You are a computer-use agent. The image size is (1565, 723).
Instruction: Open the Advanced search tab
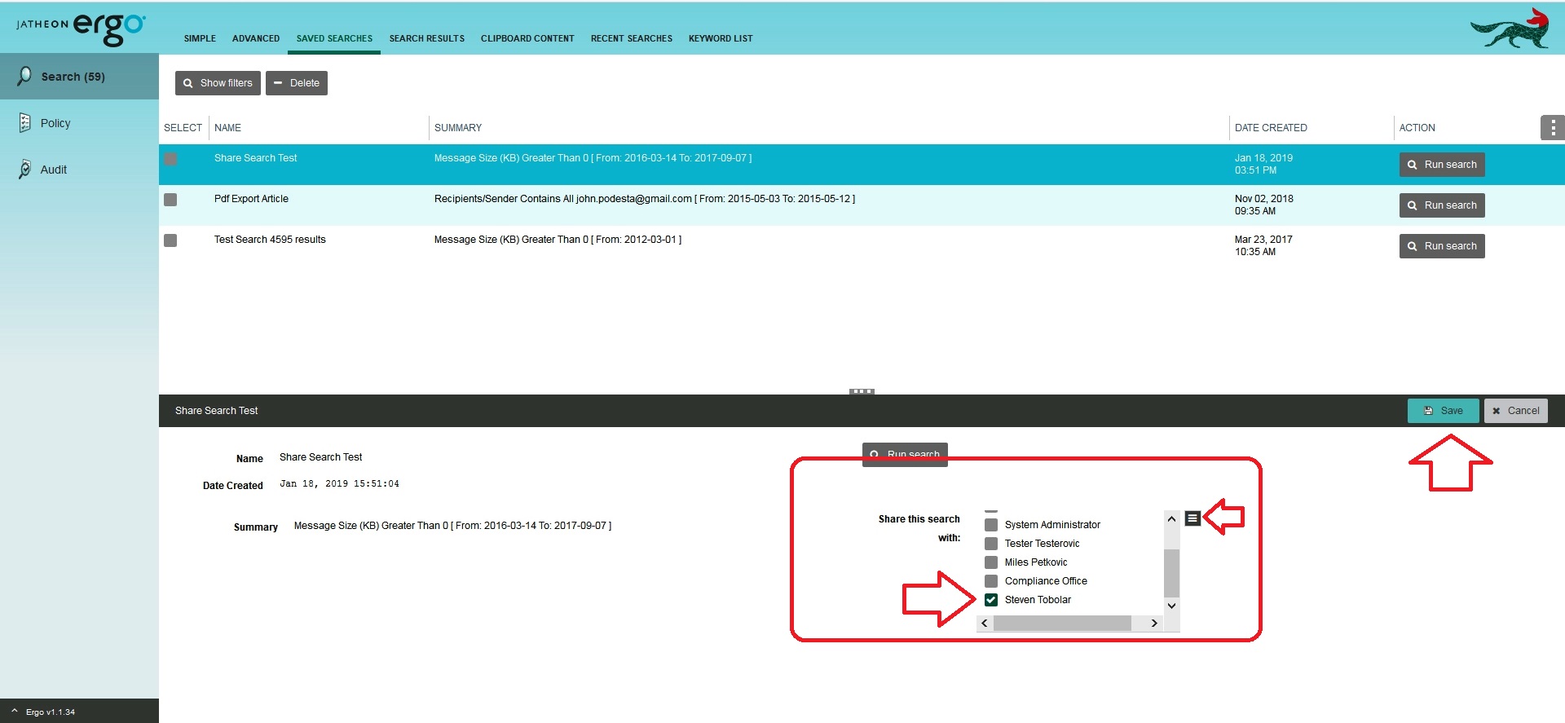pos(256,38)
